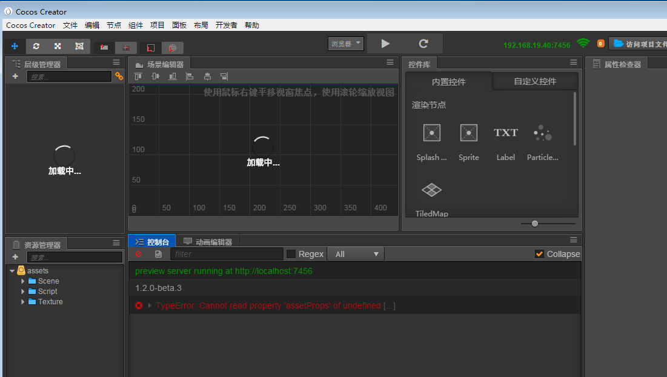Click the reload preview button
The height and width of the screenshot is (377, 667).
click(x=423, y=44)
